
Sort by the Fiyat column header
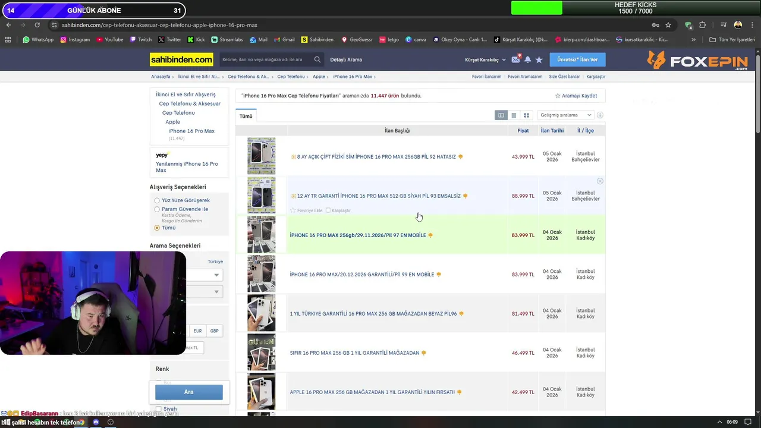523,131
